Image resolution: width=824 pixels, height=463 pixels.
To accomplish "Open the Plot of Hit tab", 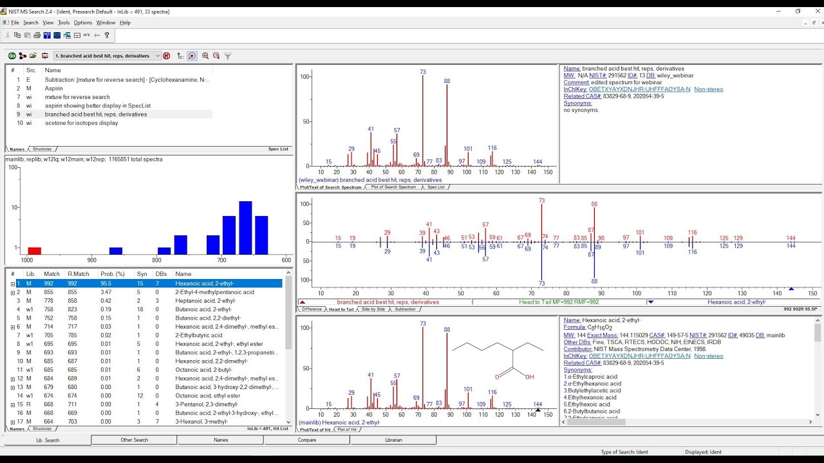I will pos(346,430).
